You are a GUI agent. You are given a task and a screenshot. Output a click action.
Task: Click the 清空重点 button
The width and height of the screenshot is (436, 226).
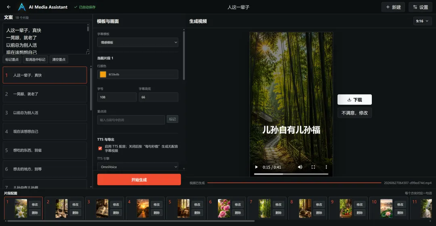(x=59, y=59)
